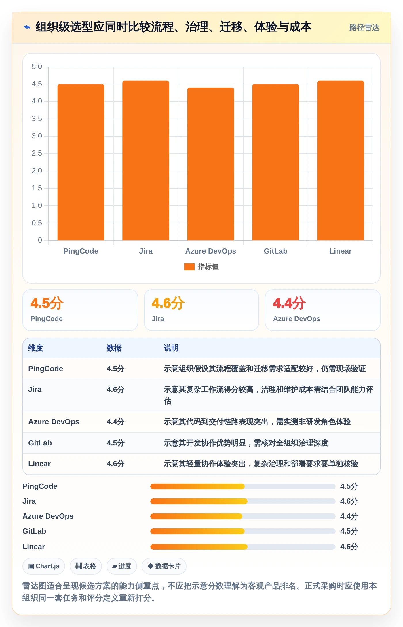Click the PingCode progress bar

(x=243, y=486)
